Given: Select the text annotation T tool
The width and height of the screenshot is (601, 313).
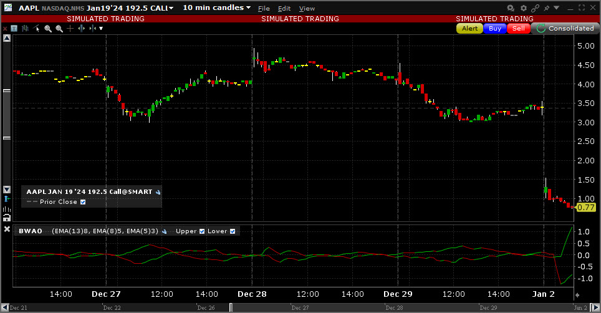Looking at the screenshot, I should [14, 28].
